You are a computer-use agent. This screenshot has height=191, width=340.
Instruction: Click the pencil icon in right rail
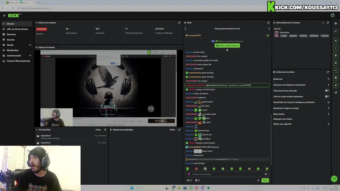point(336,31)
